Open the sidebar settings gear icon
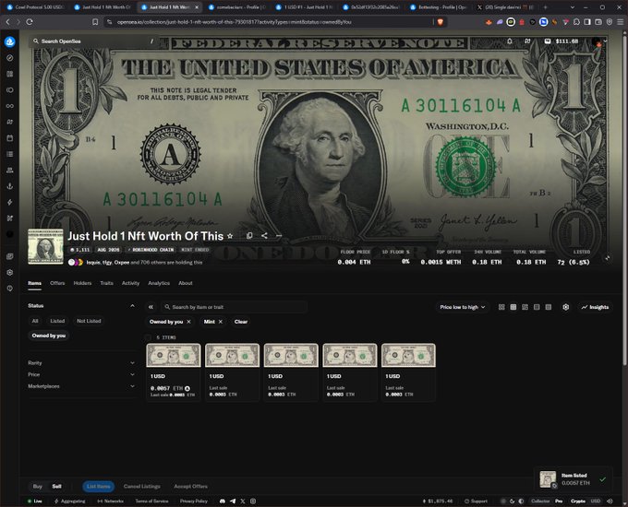This screenshot has height=507, width=628. click(x=10, y=272)
